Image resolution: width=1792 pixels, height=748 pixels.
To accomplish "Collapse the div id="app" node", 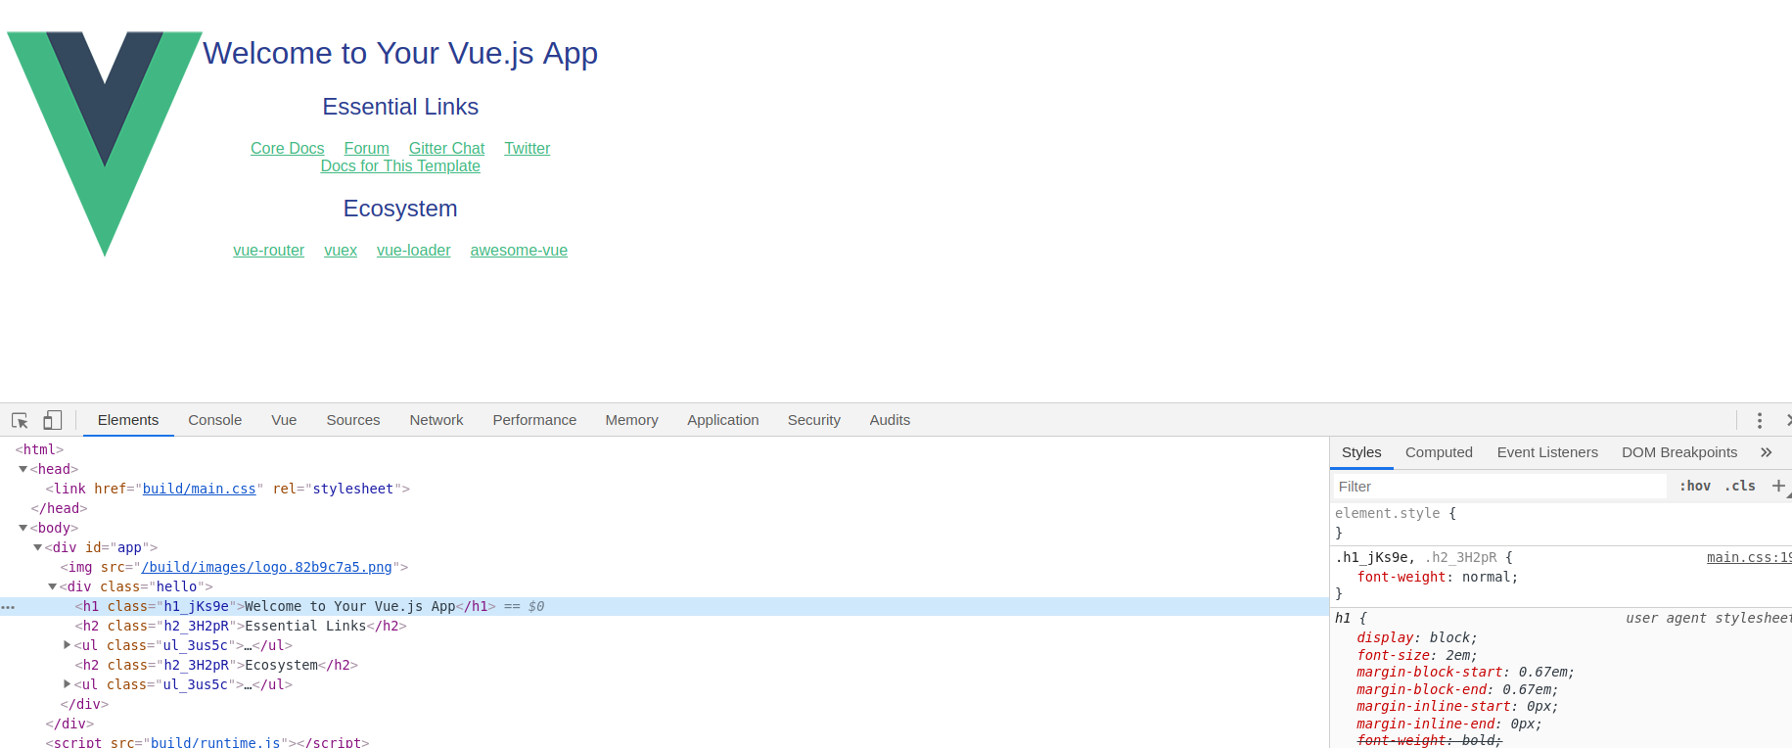I will [37, 547].
